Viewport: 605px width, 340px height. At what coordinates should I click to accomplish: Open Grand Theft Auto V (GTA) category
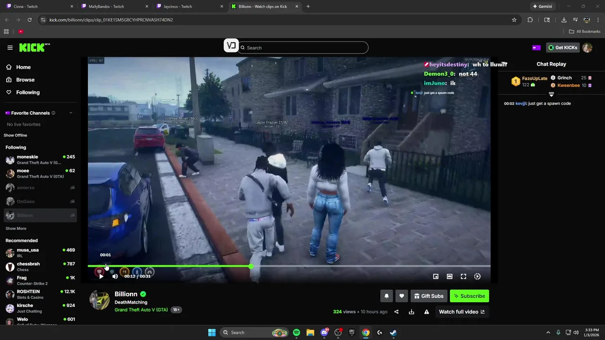[x=141, y=310]
